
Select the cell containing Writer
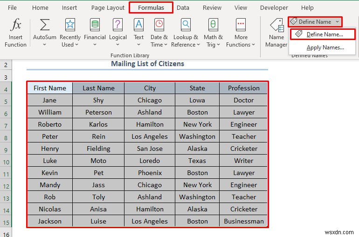pos(243,161)
